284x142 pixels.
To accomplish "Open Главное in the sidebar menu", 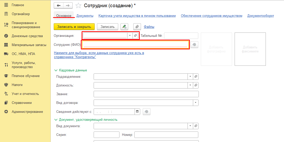I will (x=18, y=5).
